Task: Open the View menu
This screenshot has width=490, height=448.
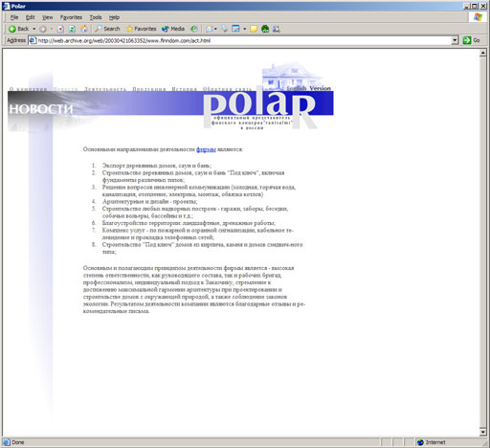Action: coord(47,17)
